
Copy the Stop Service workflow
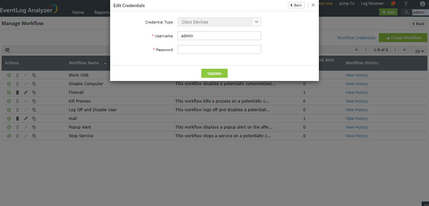tap(34, 136)
